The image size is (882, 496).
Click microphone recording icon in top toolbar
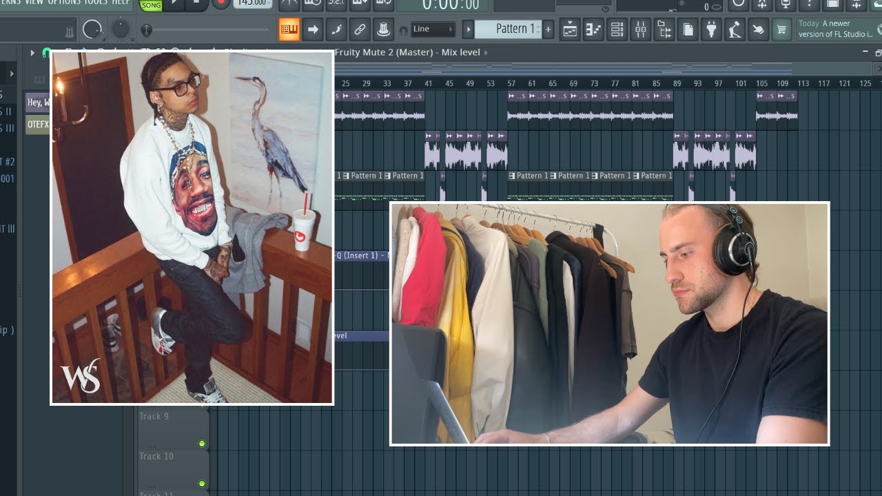click(786, 3)
